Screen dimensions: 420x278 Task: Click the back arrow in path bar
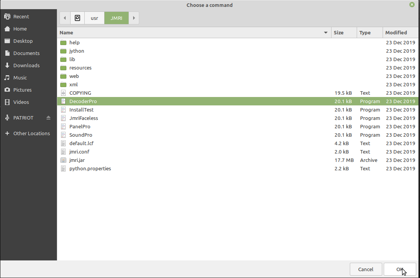[x=65, y=18]
